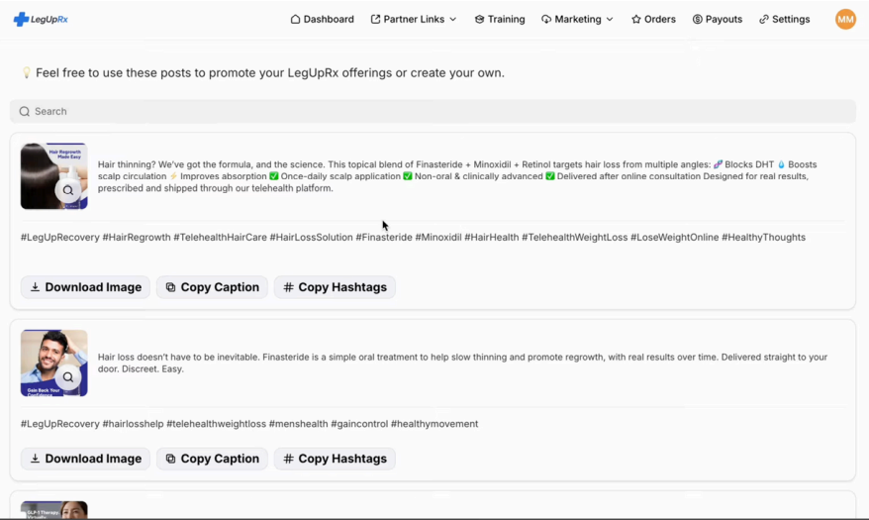Copy Hashtags of the hair loss post
The height and width of the screenshot is (520, 869).
click(x=335, y=459)
